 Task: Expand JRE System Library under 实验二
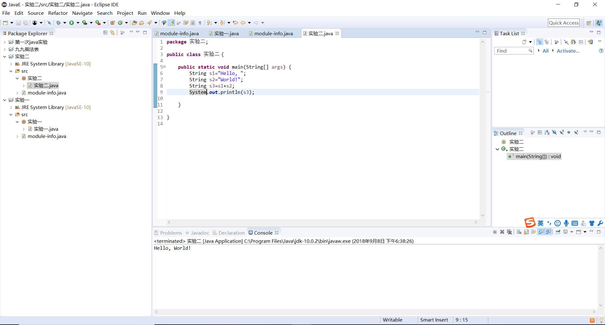(11, 64)
